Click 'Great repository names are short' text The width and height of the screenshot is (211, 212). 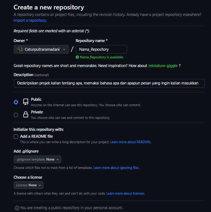[x=80, y=66]
